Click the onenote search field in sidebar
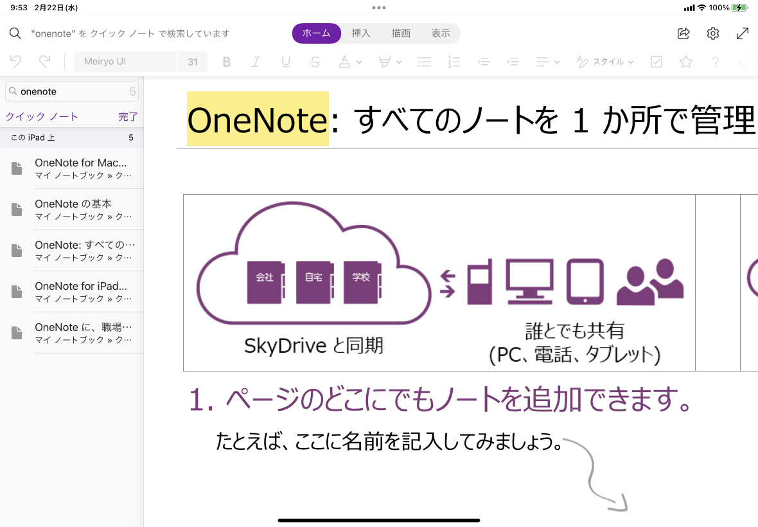Screen dimensions: 758x527 72,91
